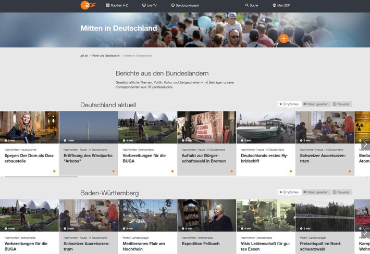Open the Suche search option
The image size is (370, 254).
tap(252, 5)
